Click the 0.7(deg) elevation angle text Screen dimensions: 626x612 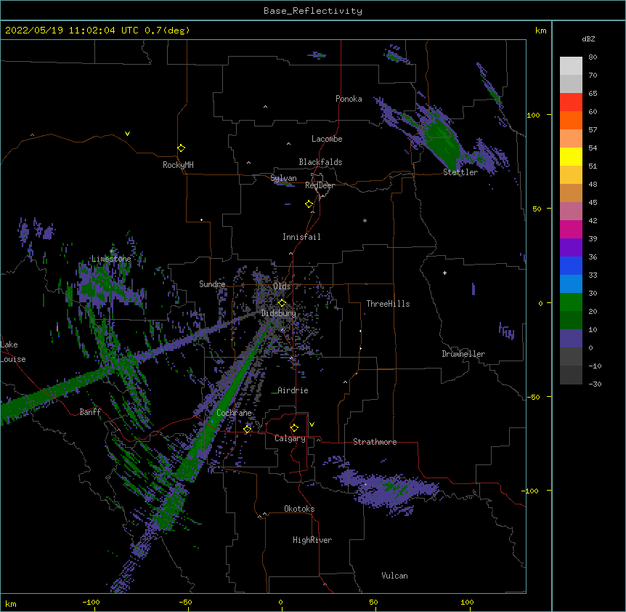[167, 31]
